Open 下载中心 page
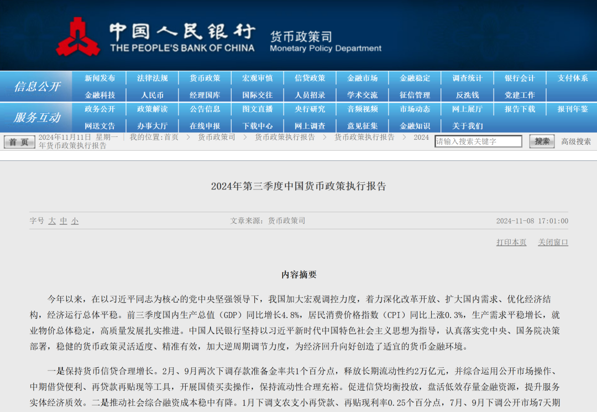 [x=258, y=126]
